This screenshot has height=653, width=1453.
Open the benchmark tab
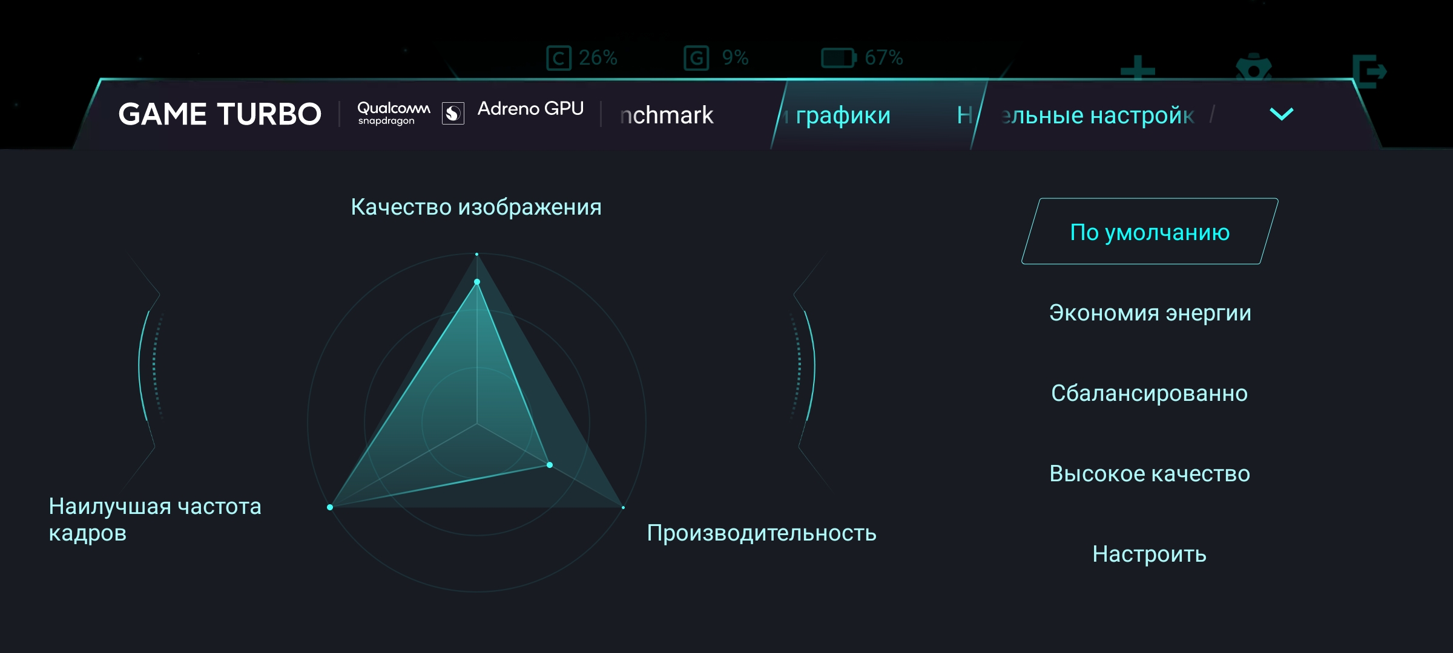(667, 115)
